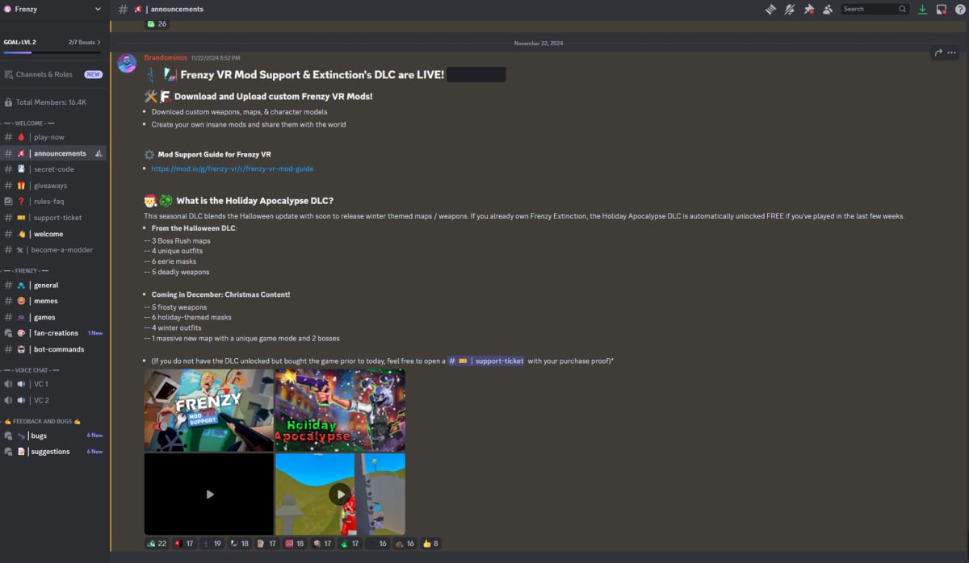The width and height of the screenshot is (969, 563).
Task: Collapse the FEEDBACK AND BUGS category
Action: pyautogui.click(x=43, y=421)
